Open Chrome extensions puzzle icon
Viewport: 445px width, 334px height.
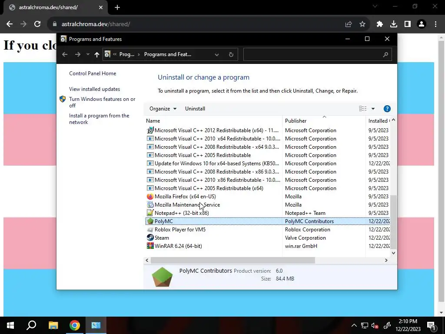click(x=380, y=24)
